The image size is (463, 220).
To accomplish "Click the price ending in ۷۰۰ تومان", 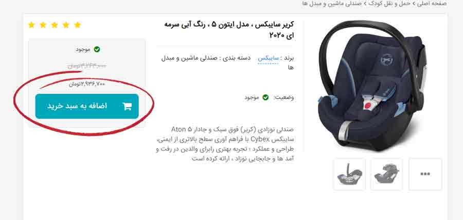I will (87, 84).
